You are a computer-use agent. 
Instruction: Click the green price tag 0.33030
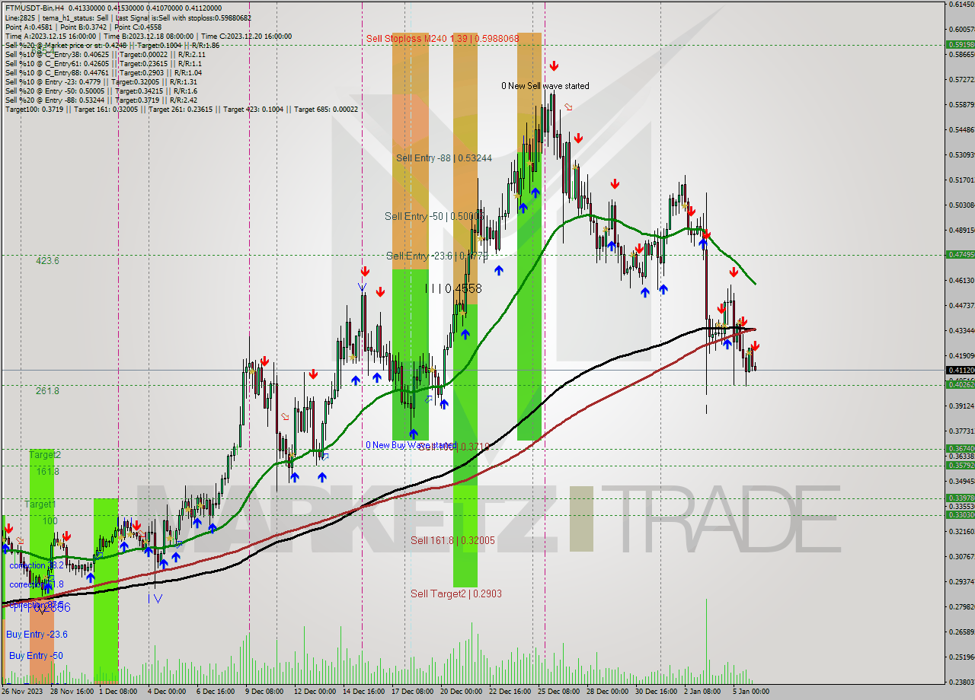click(960, 515)
